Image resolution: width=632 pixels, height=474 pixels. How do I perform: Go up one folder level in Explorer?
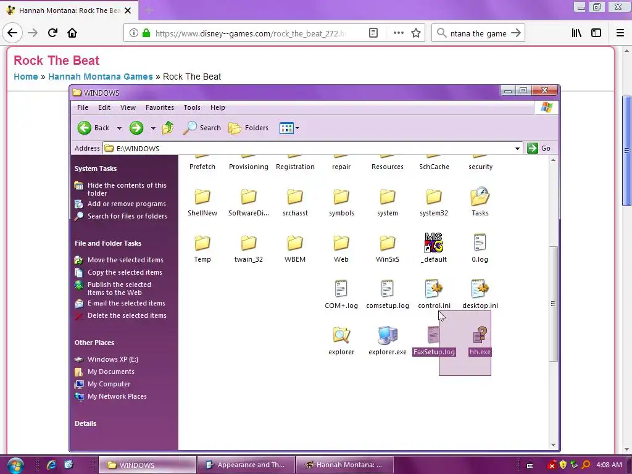[x=168, y=128]
